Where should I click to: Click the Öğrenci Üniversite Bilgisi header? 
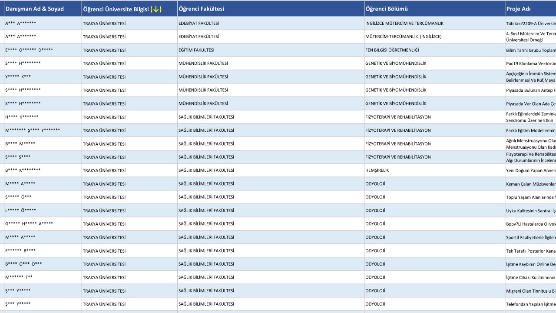pyautogui.click(x=116, y=9)
